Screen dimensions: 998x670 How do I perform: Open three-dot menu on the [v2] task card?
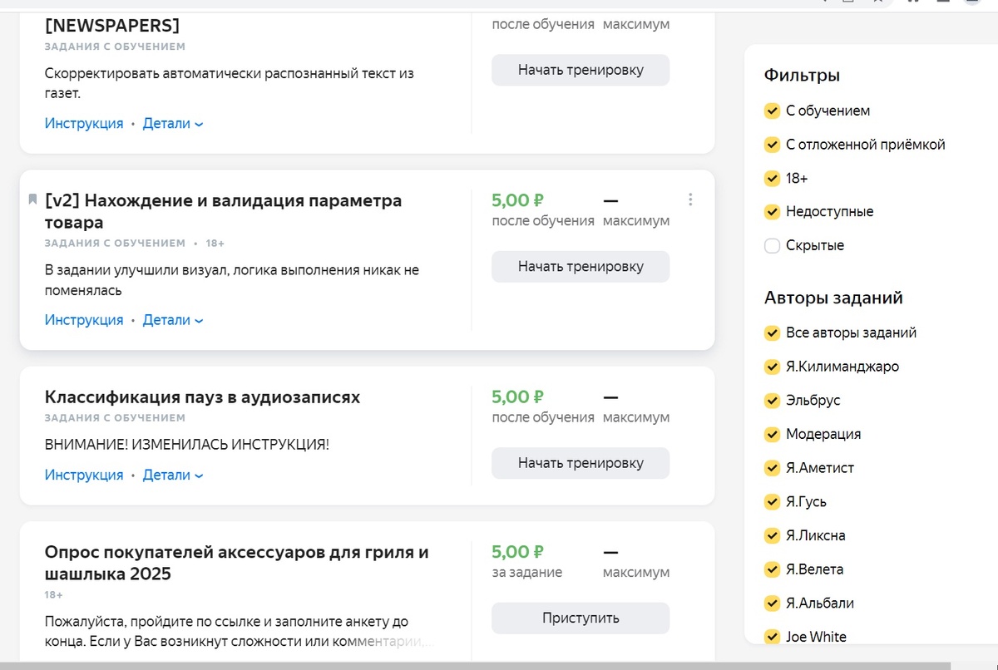(690, 200)
